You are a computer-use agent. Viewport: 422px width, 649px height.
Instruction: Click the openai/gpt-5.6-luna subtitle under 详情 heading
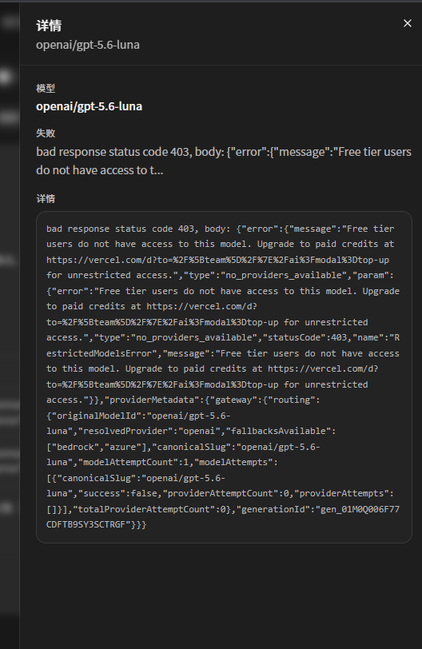tap(88, 45)
